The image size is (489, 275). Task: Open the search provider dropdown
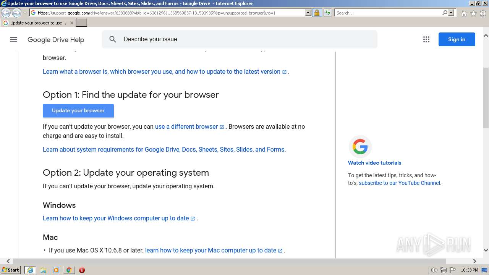pyautogui.click(x=451, y=13)
